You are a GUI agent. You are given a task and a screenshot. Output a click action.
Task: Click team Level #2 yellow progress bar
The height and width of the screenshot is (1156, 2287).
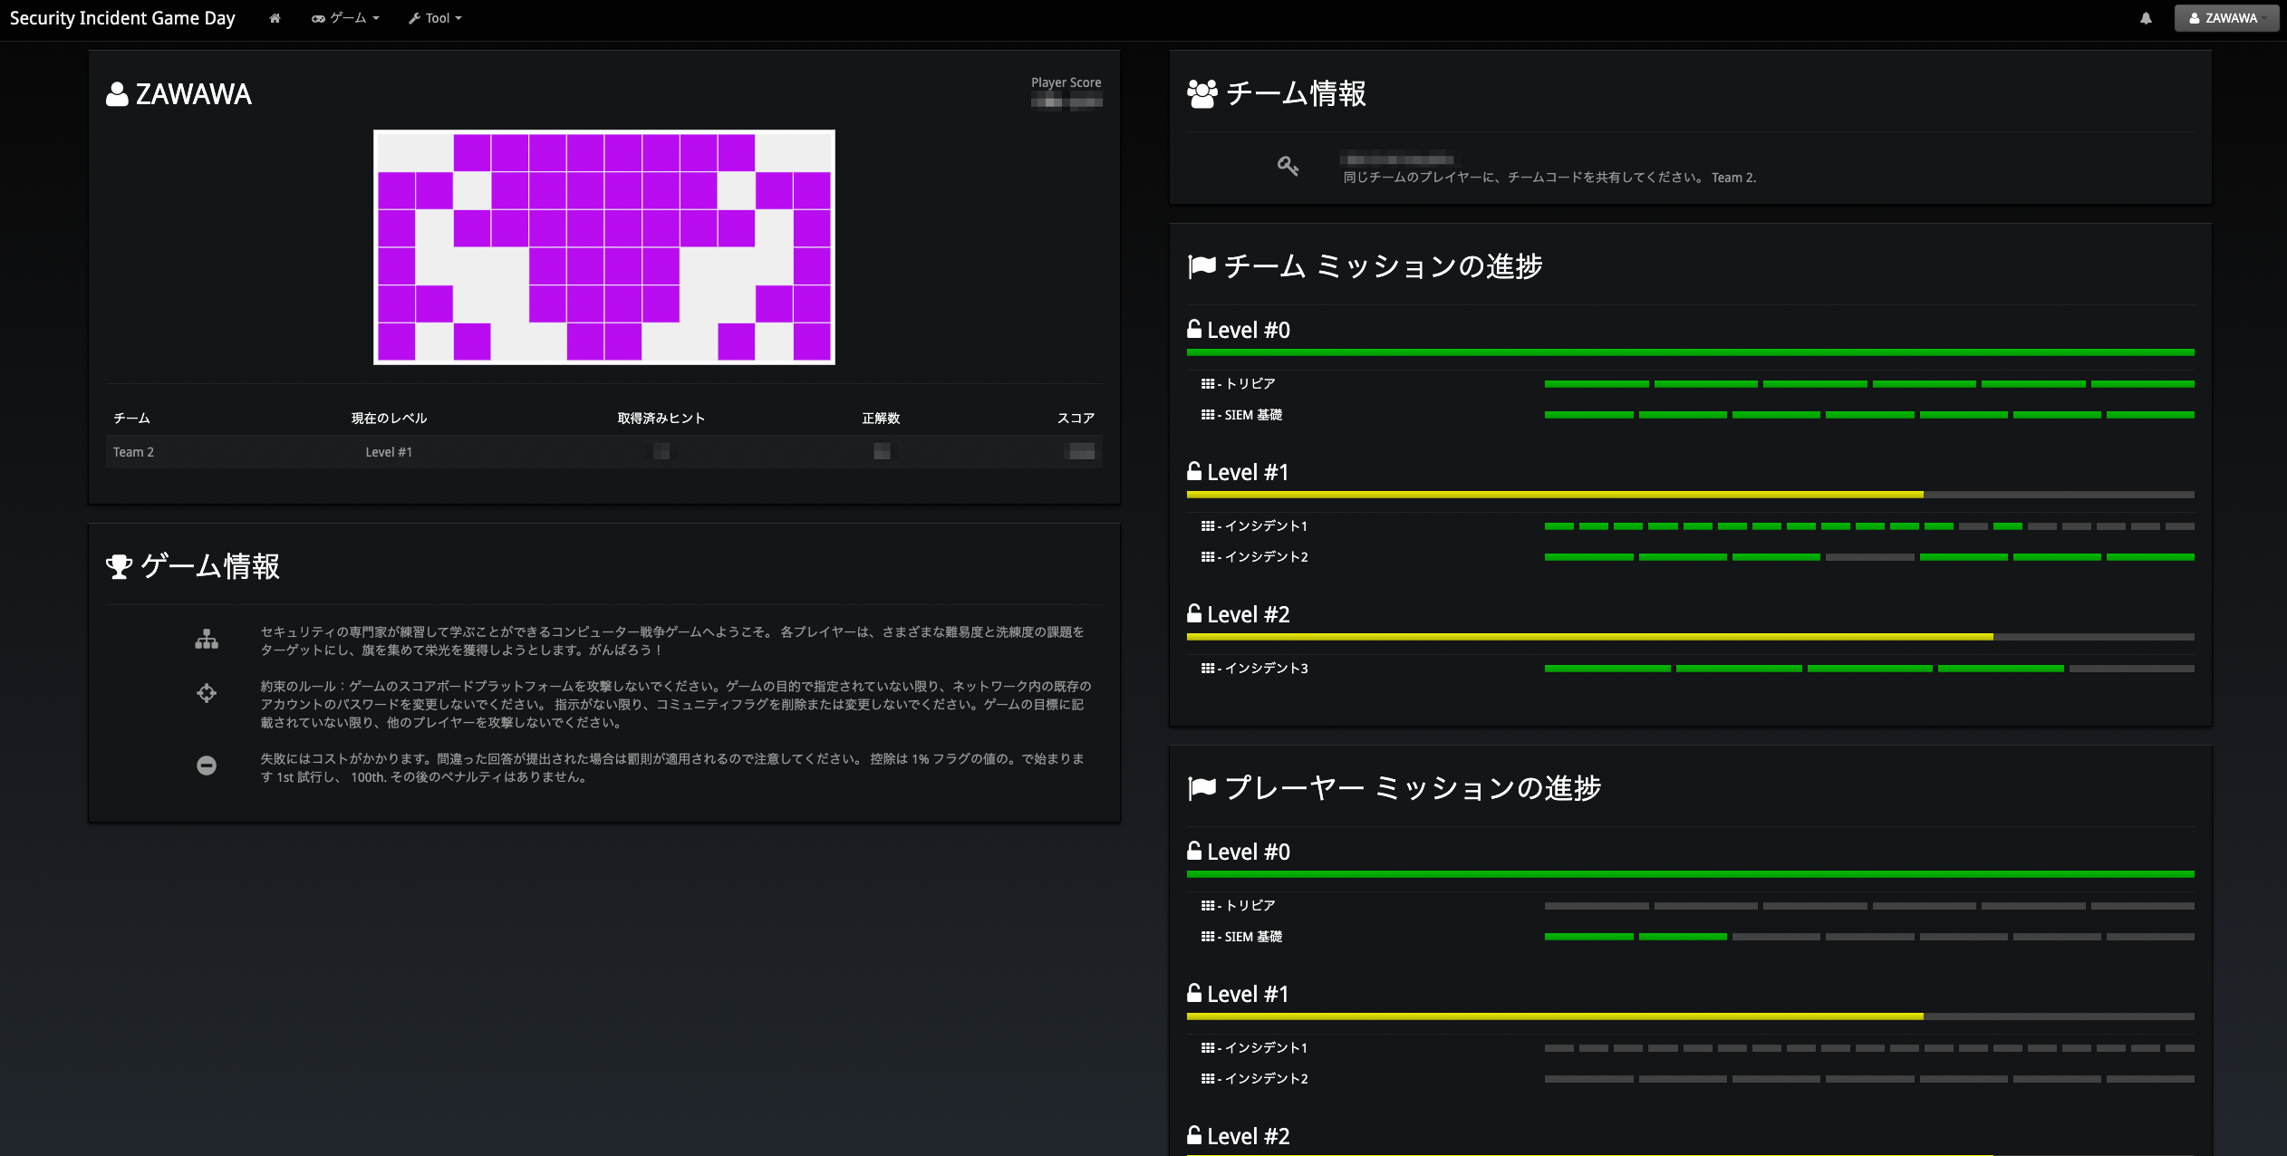click(1590, 637)
